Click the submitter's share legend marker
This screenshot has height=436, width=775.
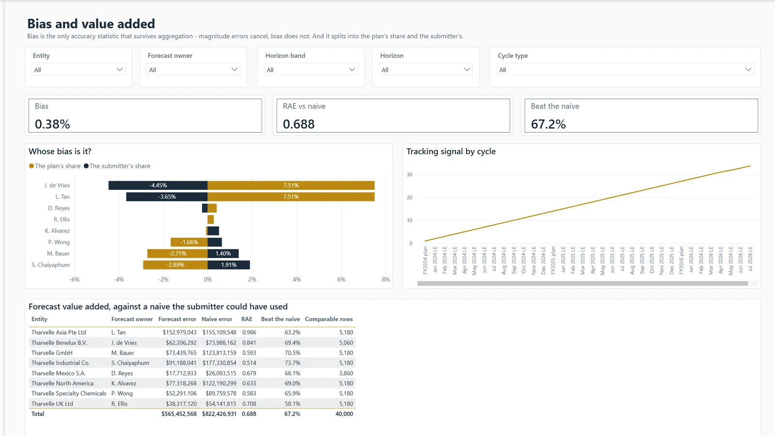pos(86,166)
